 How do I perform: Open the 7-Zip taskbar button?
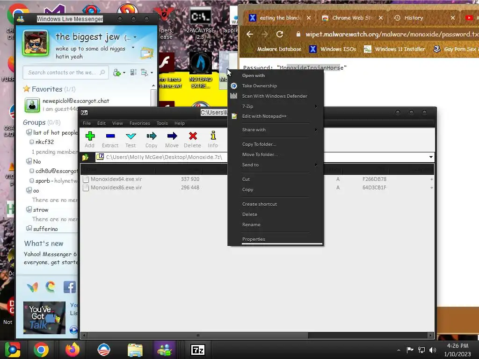point(198,350)
